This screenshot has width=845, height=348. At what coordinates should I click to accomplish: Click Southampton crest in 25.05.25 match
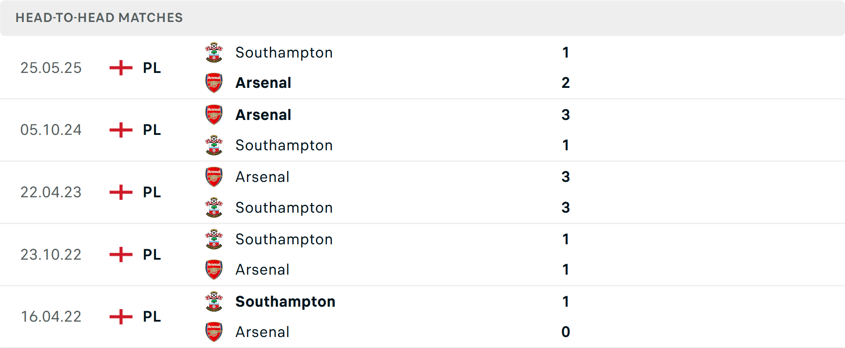[214, 53]
